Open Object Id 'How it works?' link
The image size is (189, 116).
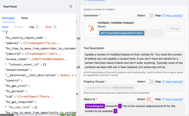(x=174, y=99)
